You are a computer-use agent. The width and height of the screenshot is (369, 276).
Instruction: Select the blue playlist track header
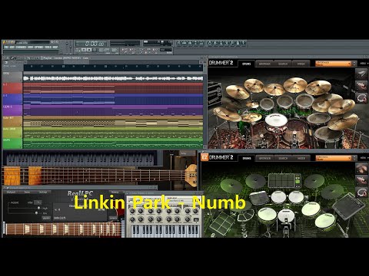[x=12, y=99]
